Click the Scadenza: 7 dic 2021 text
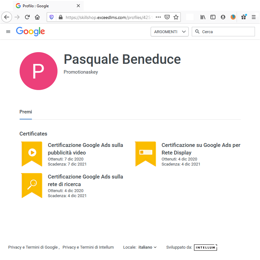 click(67, 164)
